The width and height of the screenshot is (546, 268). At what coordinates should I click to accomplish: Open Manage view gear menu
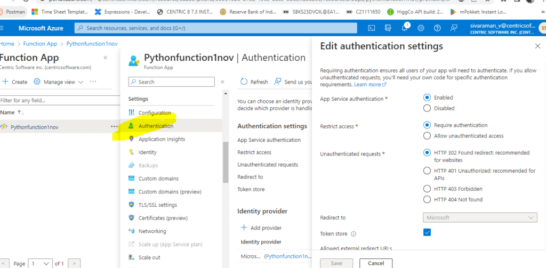coord(59,82)
